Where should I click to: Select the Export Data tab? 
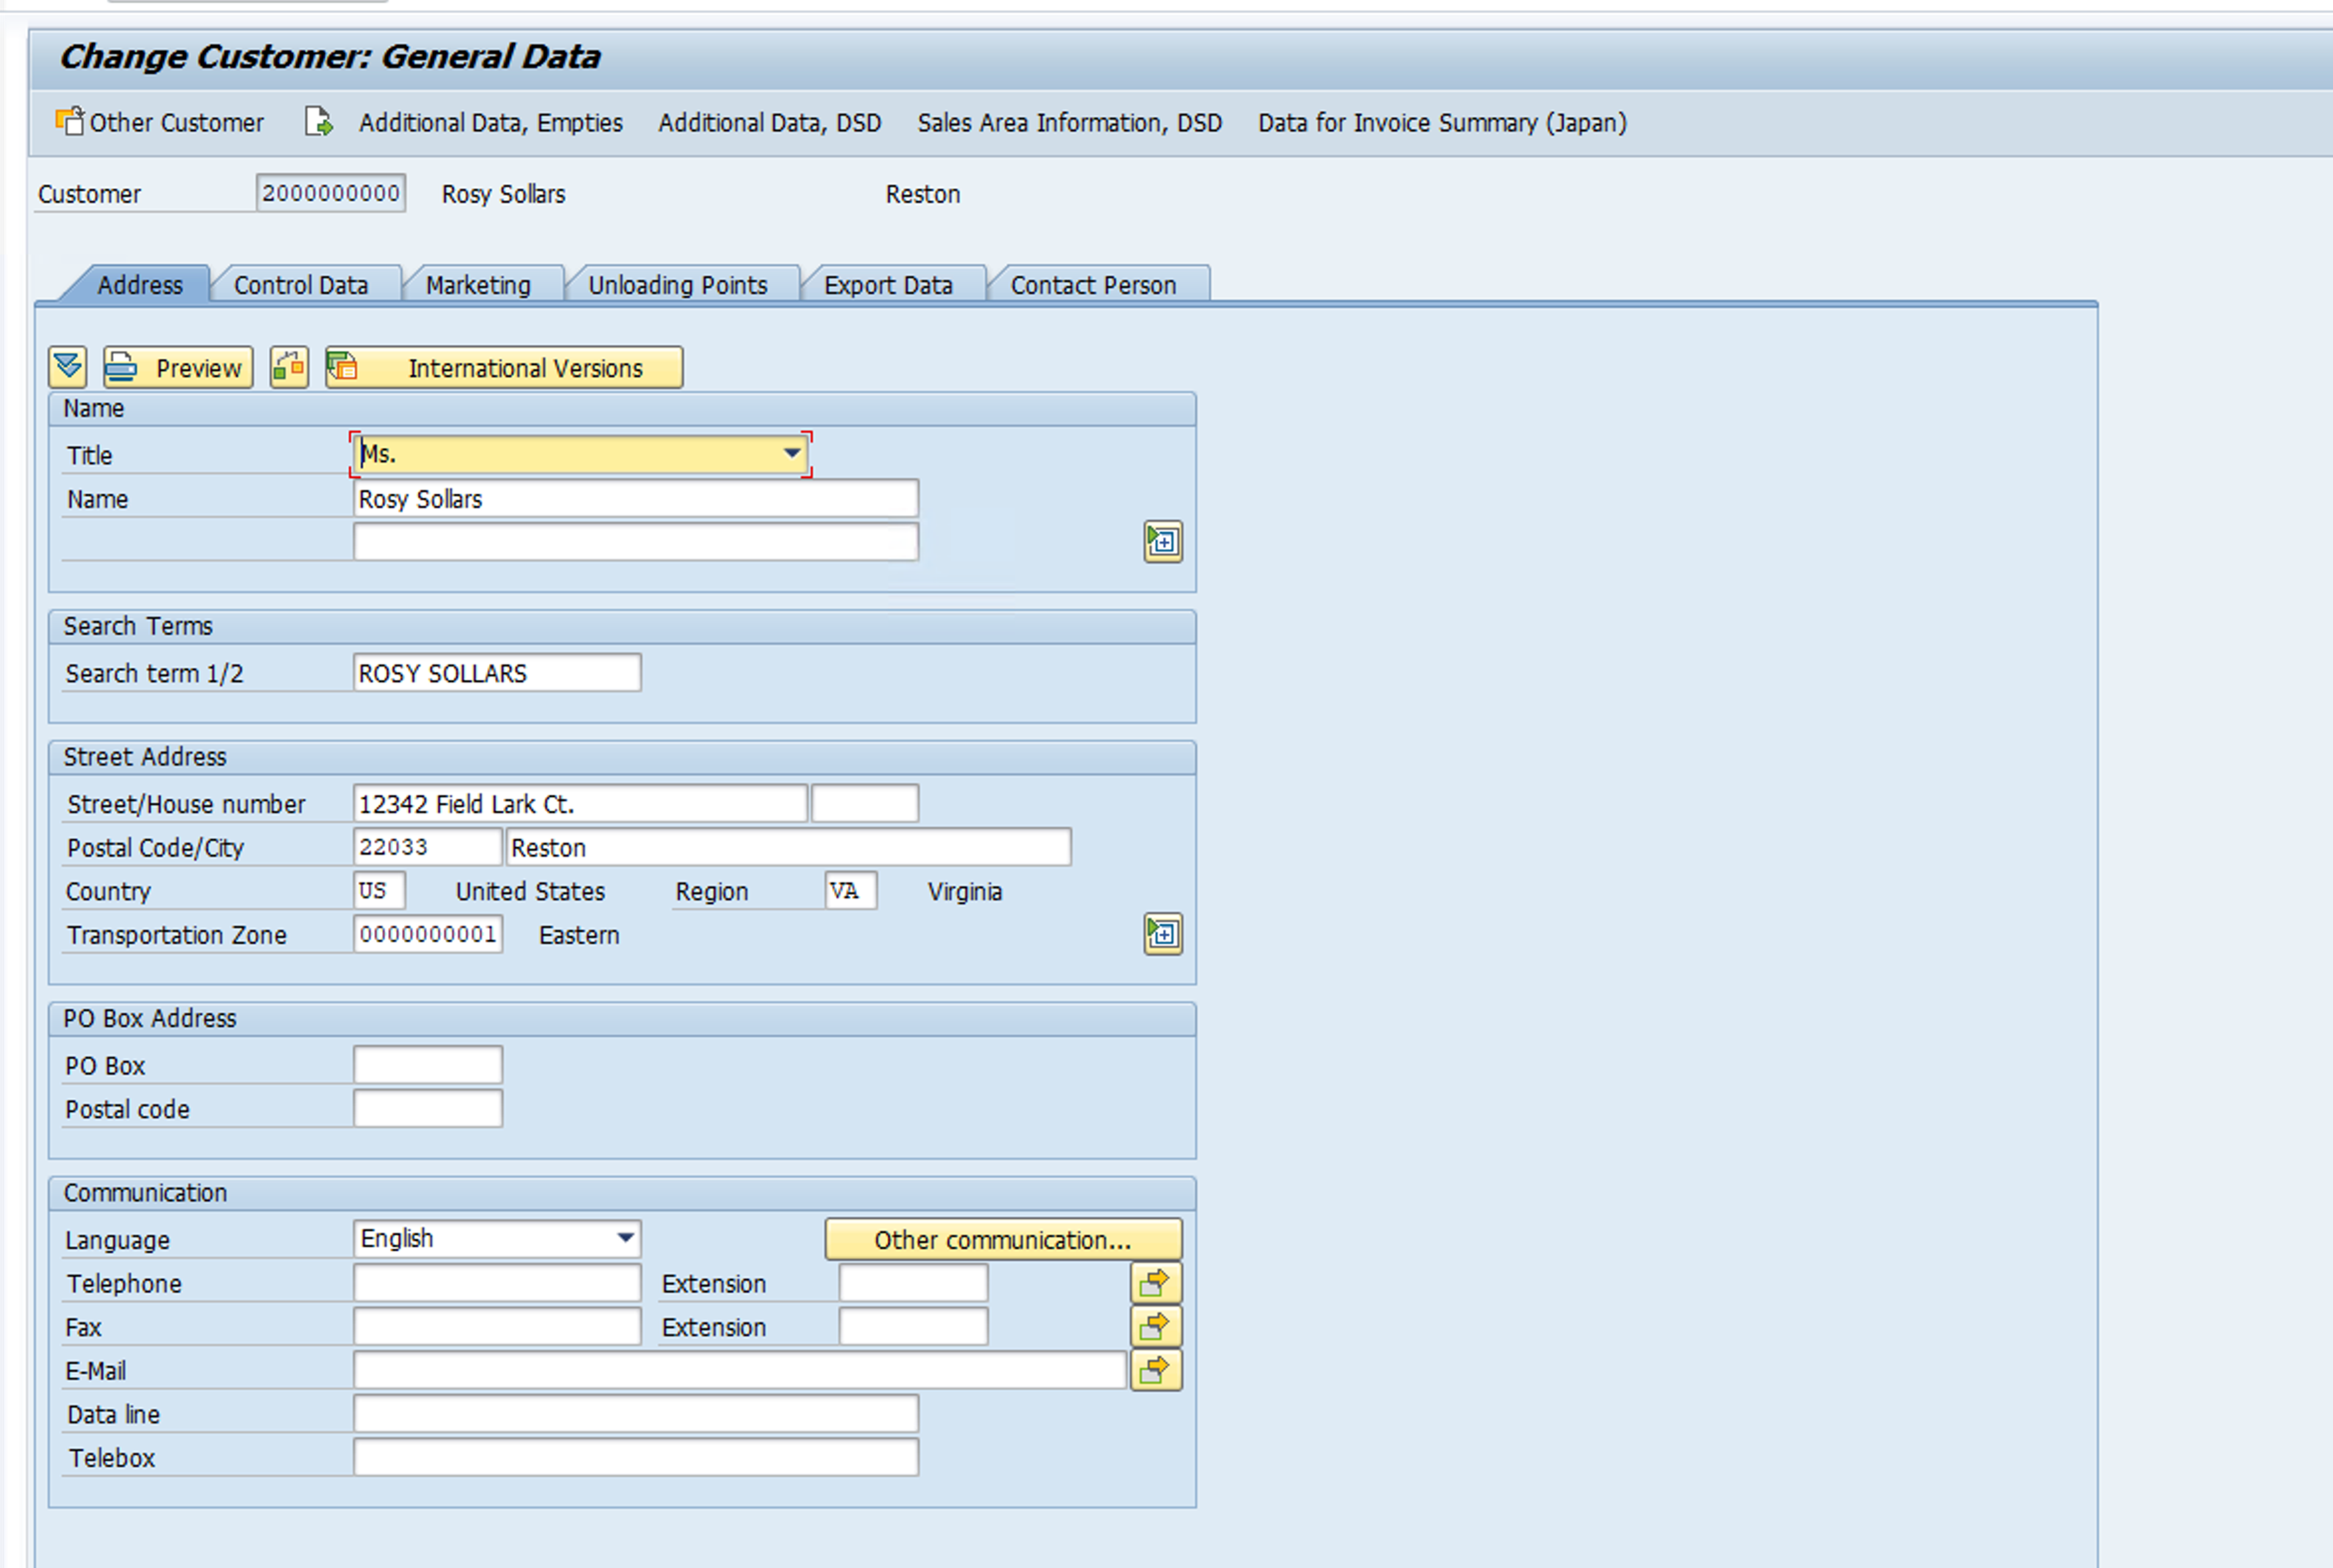(x=888, y=285)
